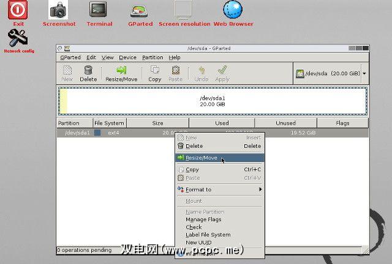Click the Unused column header
This screenshot has width=392, height=264.
click(x=286, y=123)
